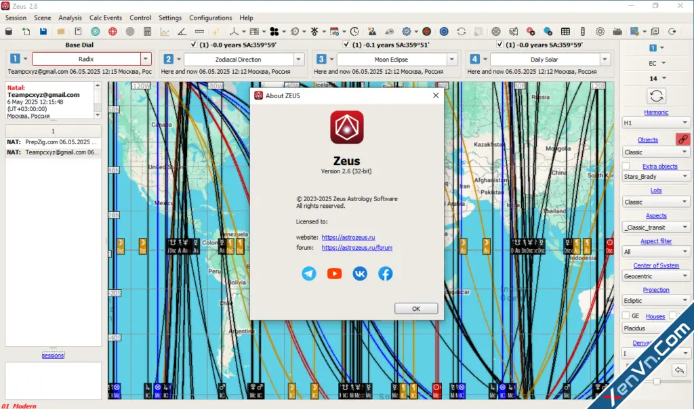This screenshot has width=694, height=409.
Task: Click the blue gear cog toolbar icon
Action: tap(407, 31)
